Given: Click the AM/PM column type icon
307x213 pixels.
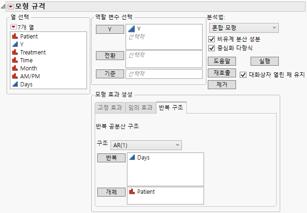Looking at the screenshot, I should pos(15,76).
